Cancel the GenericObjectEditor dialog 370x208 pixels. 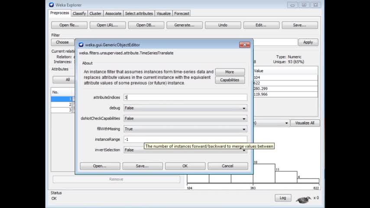pos(228,166)
